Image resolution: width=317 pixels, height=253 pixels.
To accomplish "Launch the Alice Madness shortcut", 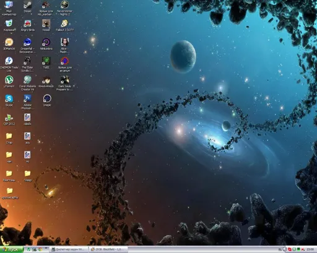I will click(x=64, y=46).
